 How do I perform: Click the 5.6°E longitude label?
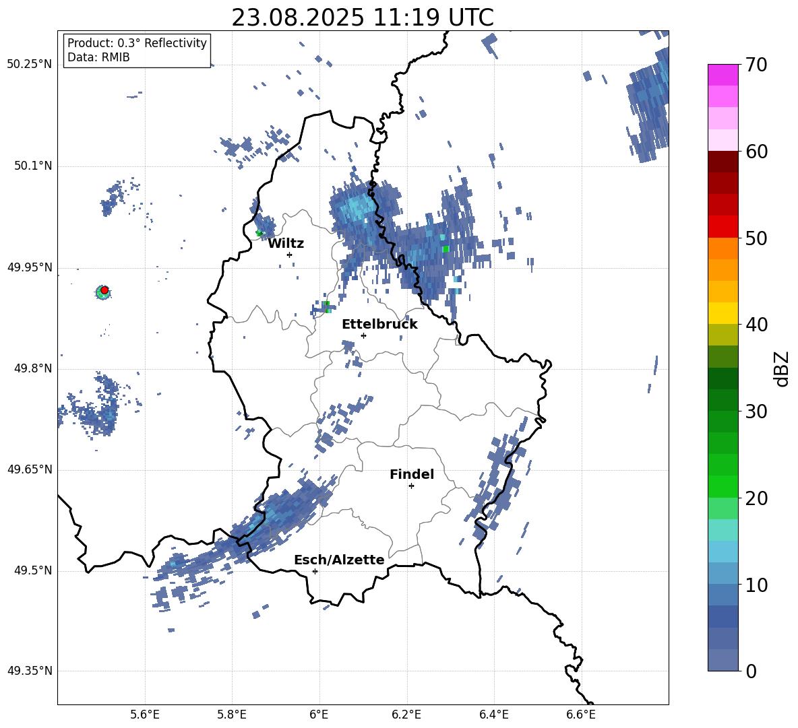[145, 715]
